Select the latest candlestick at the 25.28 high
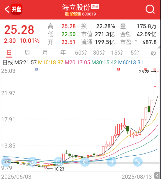This screenshot has width=161, height=179. [158, 80]
